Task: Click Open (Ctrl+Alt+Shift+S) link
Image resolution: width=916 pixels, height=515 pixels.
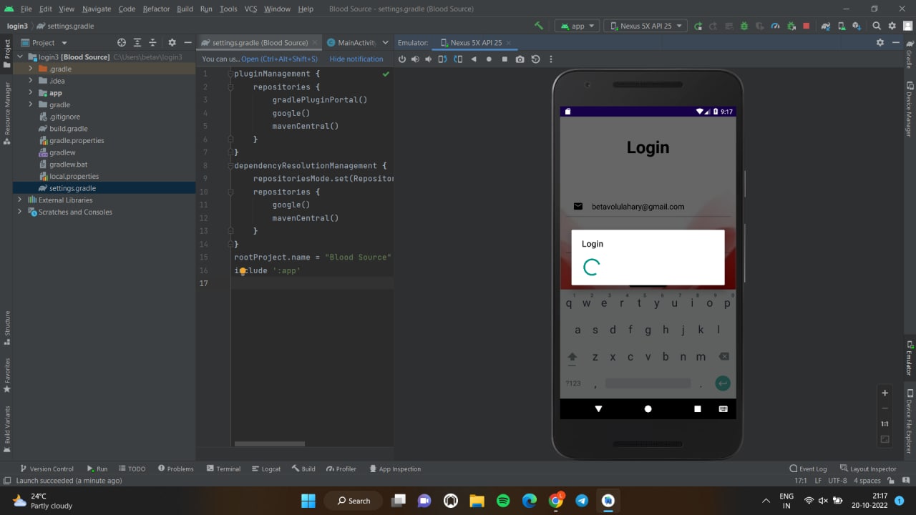Action: (279, 59)
